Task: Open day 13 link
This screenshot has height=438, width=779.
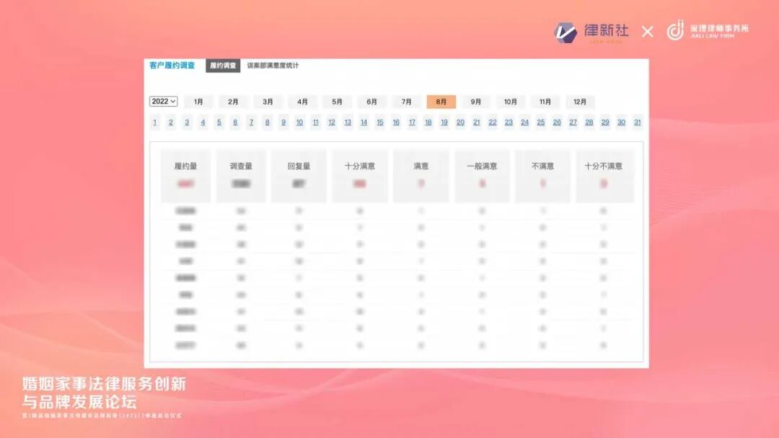Action: (x=348, y=122)
